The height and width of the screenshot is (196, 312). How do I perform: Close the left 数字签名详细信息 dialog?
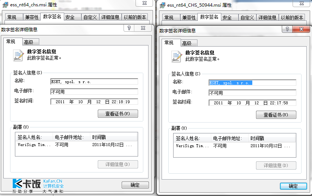click(143, 28)
